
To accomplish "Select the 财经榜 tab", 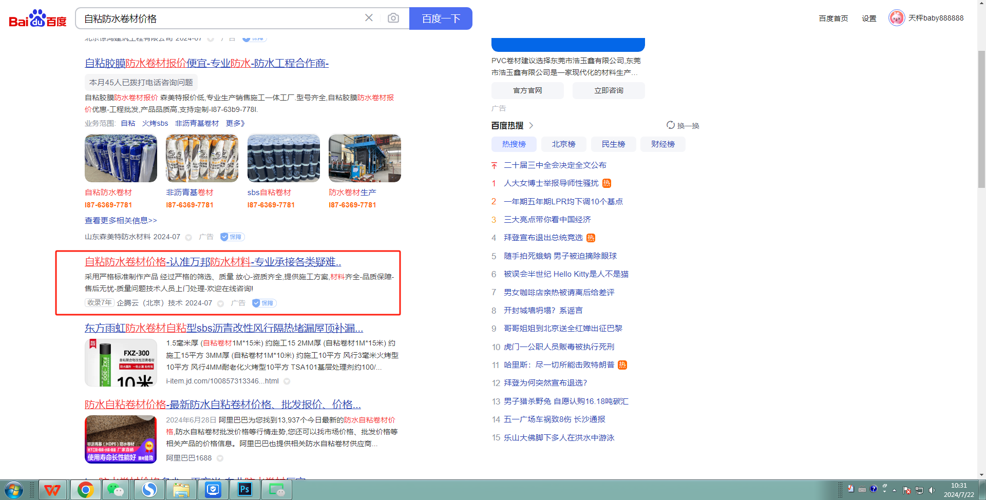I will (662, 144).
